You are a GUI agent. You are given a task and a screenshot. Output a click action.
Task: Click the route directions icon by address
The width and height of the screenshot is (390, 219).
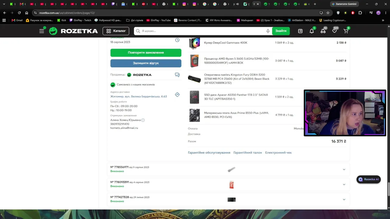coord(177,95)
